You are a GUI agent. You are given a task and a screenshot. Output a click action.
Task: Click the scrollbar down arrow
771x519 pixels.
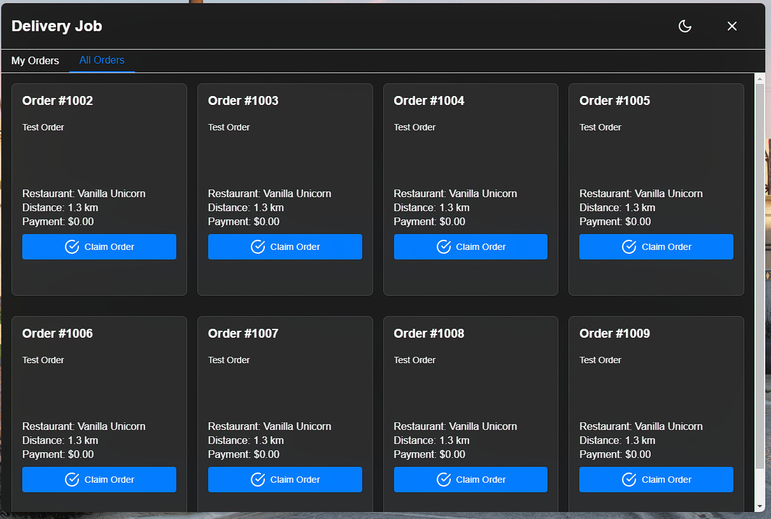tap(760, 506)
